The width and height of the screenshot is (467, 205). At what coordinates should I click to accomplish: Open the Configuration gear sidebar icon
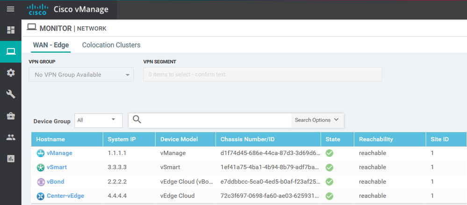point(11,73)
